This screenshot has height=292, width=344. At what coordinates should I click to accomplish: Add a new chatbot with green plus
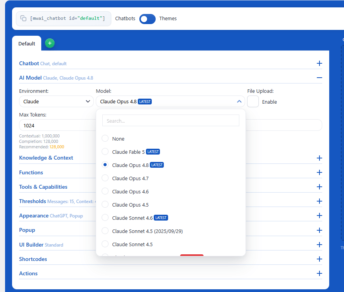[x=50, y=43]
